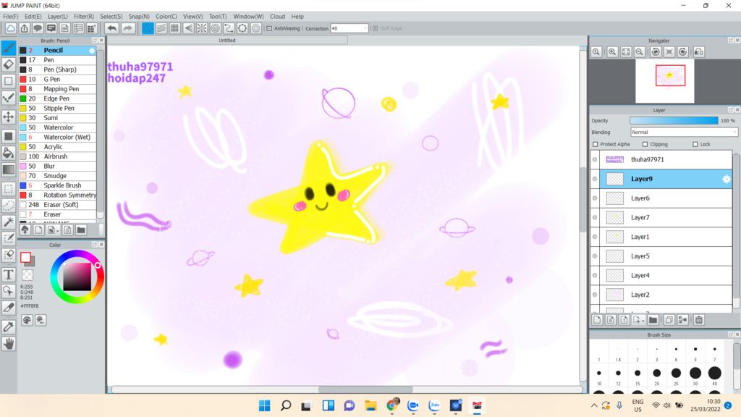Enable the layer Lock checkbox
The height and width of the screenshot is (417, 741).
pos(695,144)
